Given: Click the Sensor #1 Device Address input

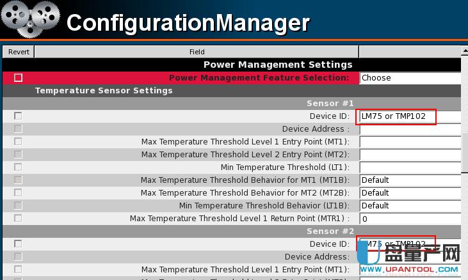Looking at the screenshot, I should (410, 129).
